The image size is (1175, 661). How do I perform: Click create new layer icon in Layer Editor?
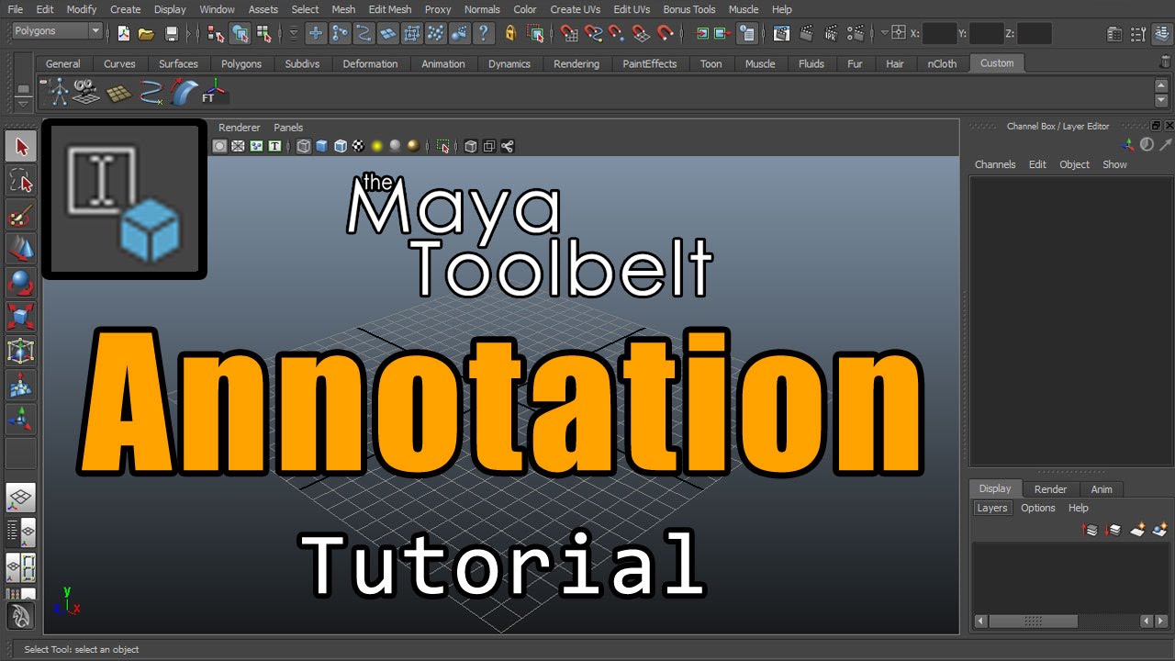point(1137,530)
